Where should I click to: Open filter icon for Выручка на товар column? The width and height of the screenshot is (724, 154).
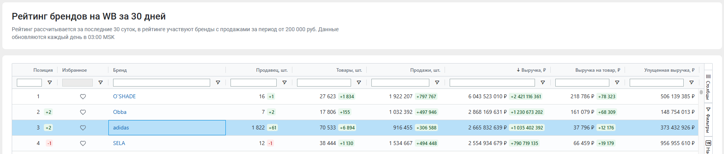pyautogui.click(x=617, y=83)
